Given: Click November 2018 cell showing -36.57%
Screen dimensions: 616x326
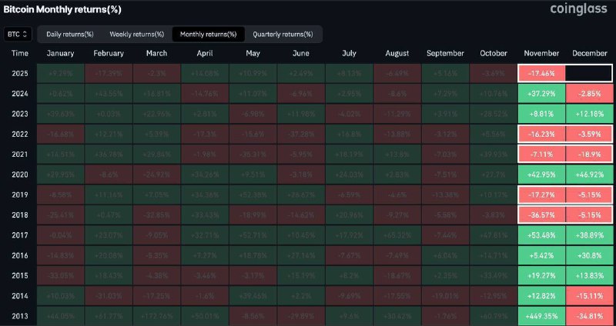Looking at the screenshot, I should [541, 215].
